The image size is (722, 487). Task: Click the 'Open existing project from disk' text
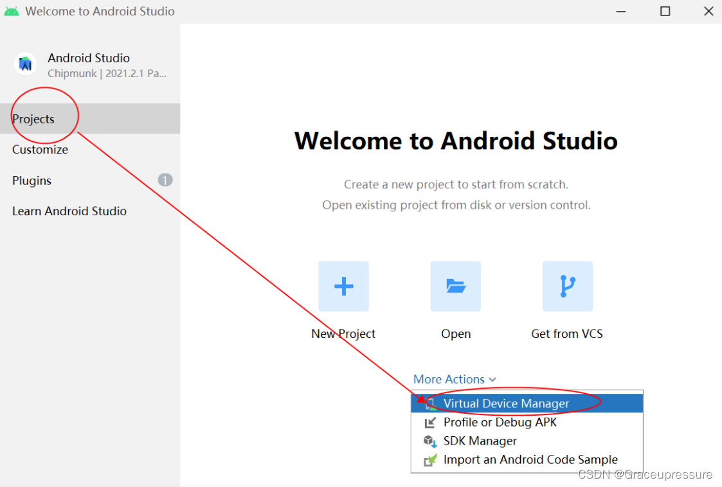coord(456,205)
